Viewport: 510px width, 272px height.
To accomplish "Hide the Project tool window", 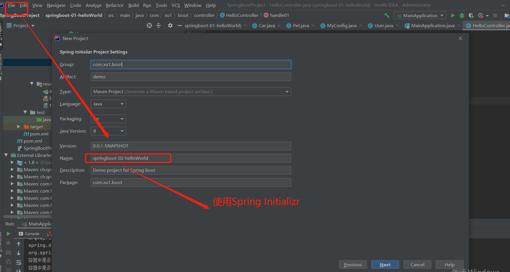I will (x=180, y=25).
